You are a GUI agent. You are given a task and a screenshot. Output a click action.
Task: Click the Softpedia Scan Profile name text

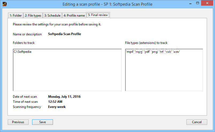(x=64, y=34)
